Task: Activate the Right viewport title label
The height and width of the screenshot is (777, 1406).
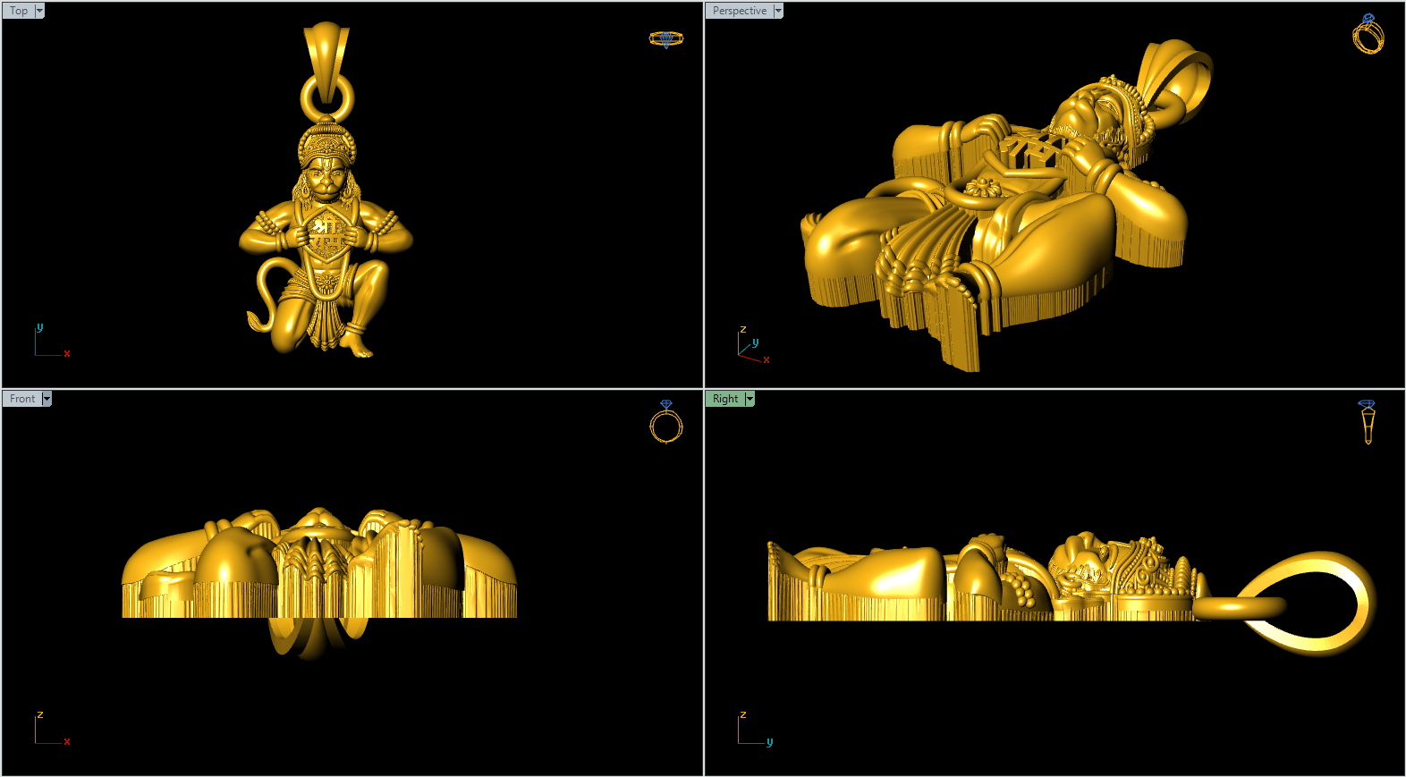Action: pyautogui.click(x=725, y=399)
